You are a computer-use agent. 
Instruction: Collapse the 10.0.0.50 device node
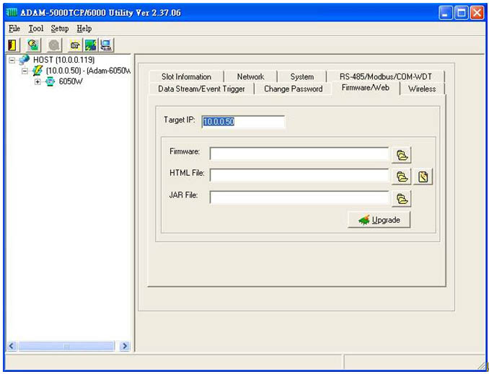coord(25,71)
